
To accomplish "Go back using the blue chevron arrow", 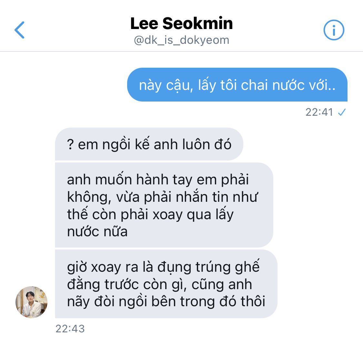I will pyautogui.click(x=19, y=30).
